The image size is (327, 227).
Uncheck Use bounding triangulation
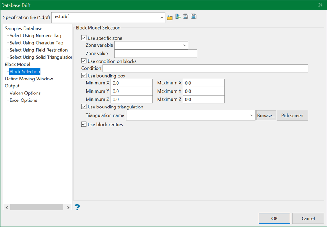click(x=83, y=107)
